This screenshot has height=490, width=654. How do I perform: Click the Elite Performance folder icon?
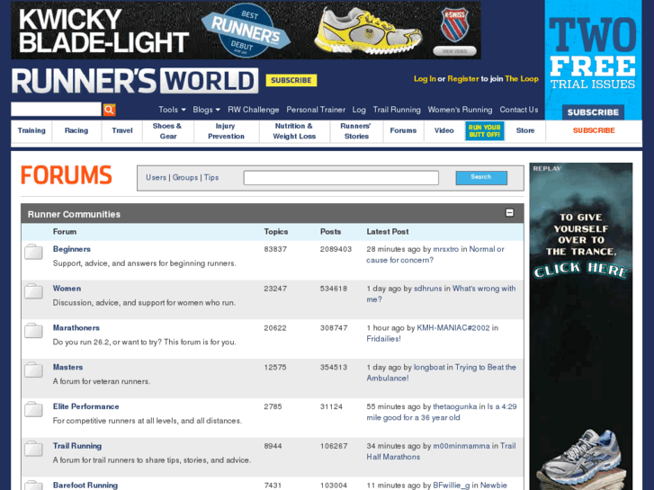pyautogui.click(x=33, y=409)
